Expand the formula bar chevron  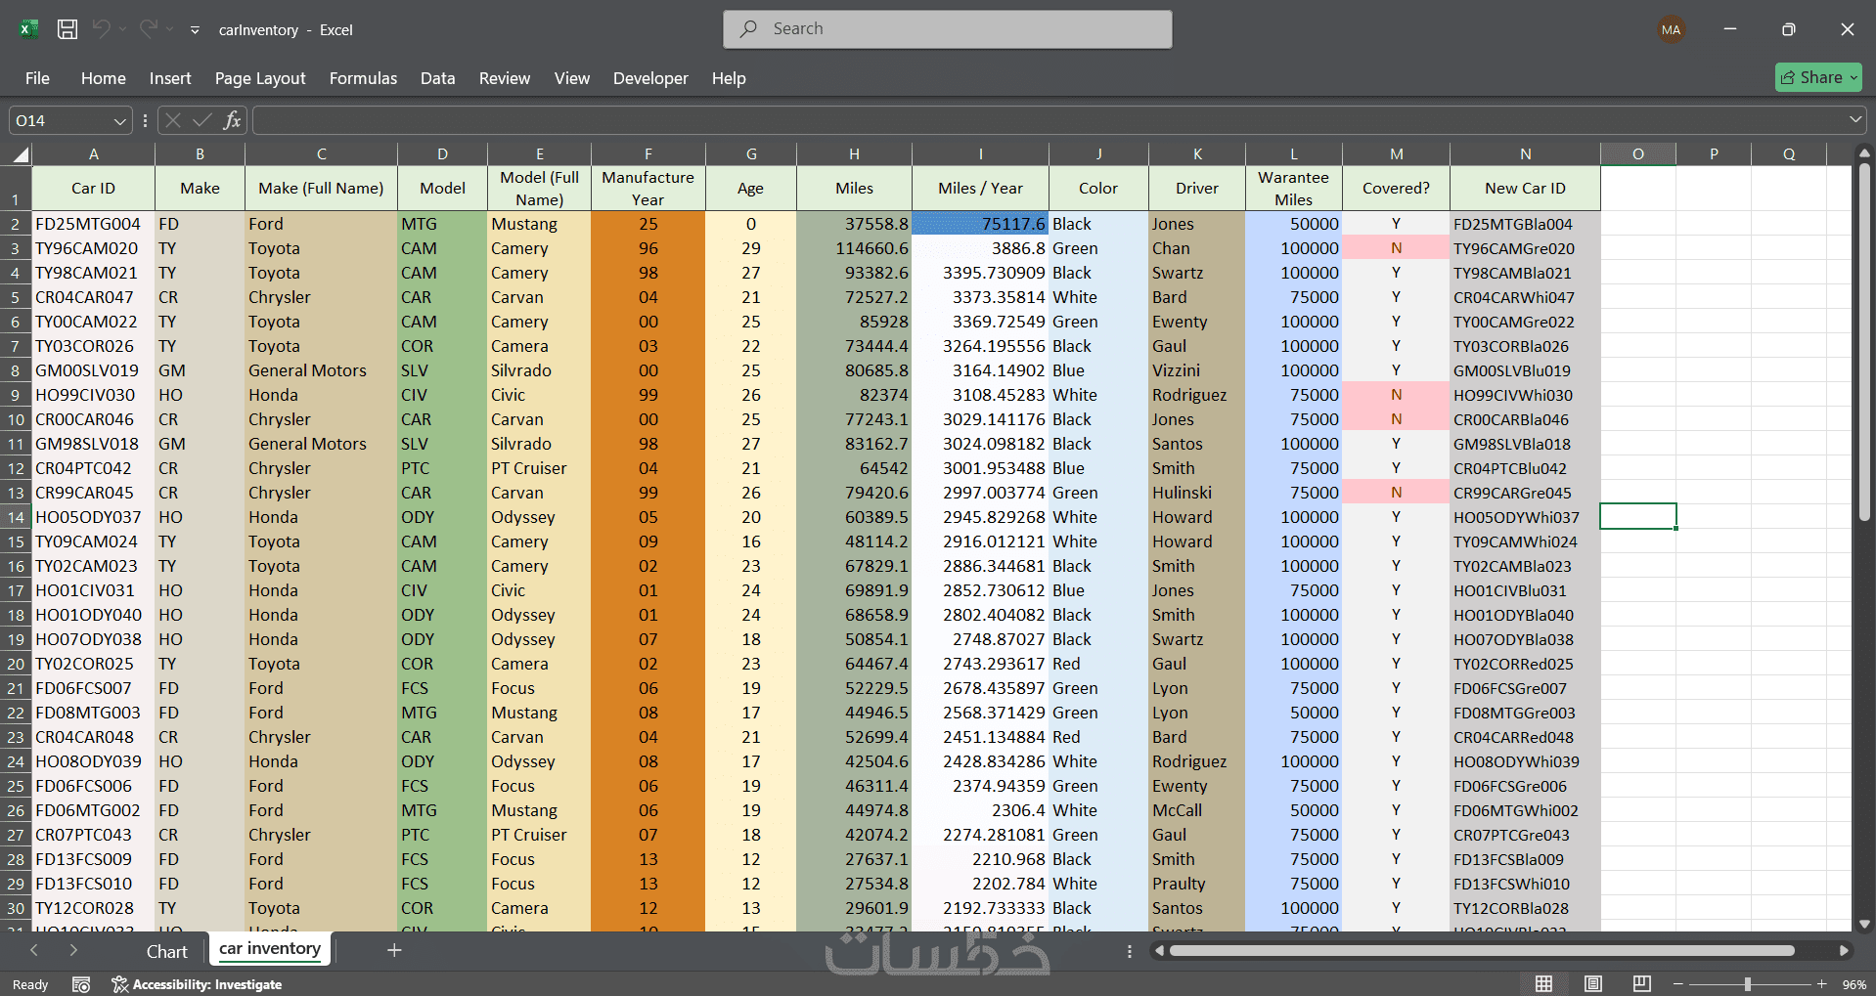(1855, 120)
